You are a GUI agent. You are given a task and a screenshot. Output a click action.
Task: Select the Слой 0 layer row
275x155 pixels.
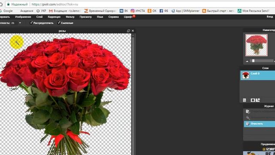tap(257, 75)
